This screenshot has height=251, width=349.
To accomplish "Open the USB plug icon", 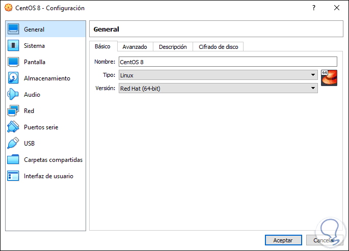I will 13,143.
